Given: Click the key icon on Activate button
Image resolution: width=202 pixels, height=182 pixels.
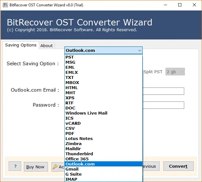Looking at the screenshot, I should tap(55, 167).
